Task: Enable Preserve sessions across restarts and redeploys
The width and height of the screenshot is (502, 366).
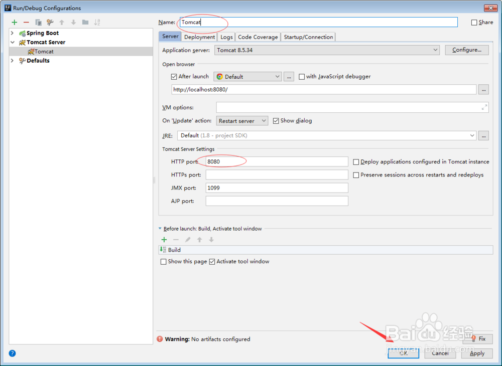Action: pyautogui.click(x=356, y=175)
